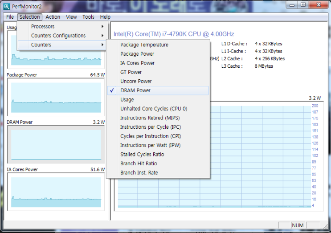The height and width of the screenshot is (233, 331).
Task: Pick the Stalled Cycles Ratio counter
Action: [x=158, y=155]
